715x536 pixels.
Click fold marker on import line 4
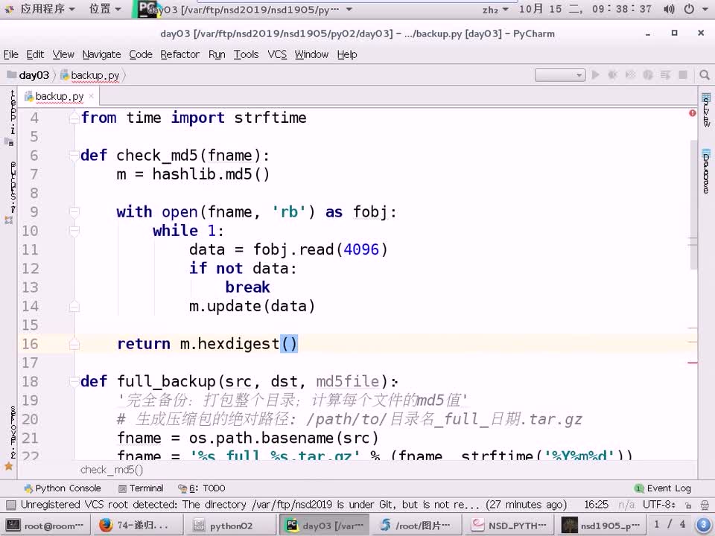(74, 118)
